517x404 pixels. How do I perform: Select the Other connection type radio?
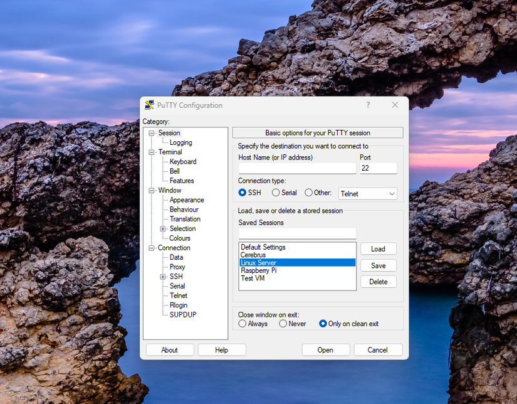(308, 193)
